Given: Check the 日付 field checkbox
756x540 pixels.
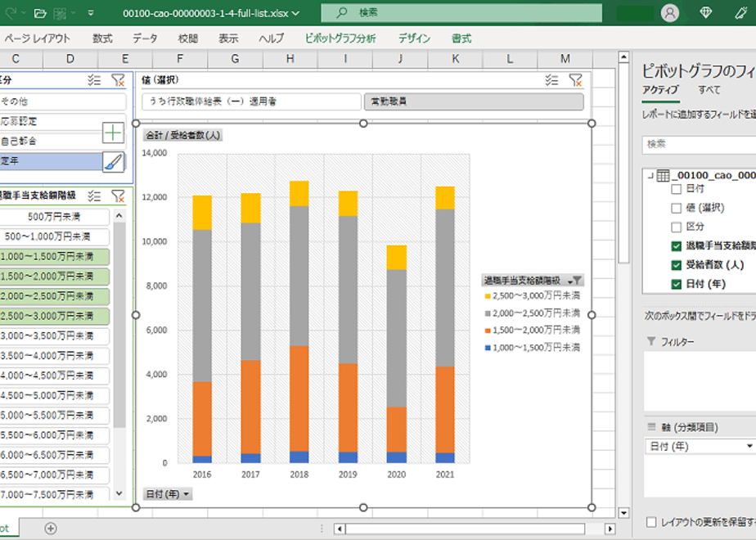Looking at the screenshot, I should tap(676, 189).
